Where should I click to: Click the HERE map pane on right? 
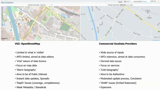click(x=120, y=23)
